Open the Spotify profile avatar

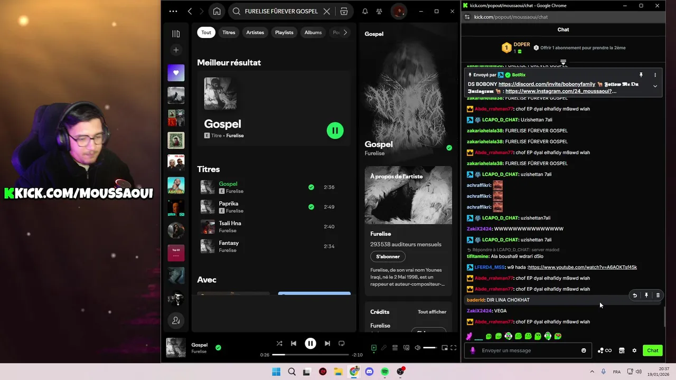click(x=399, y=11)
